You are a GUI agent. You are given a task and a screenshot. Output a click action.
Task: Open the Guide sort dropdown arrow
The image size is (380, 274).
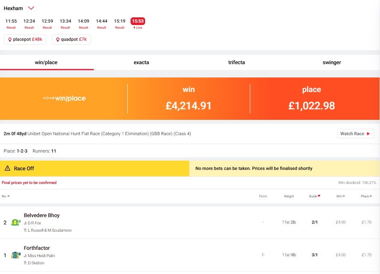point(319,196)
